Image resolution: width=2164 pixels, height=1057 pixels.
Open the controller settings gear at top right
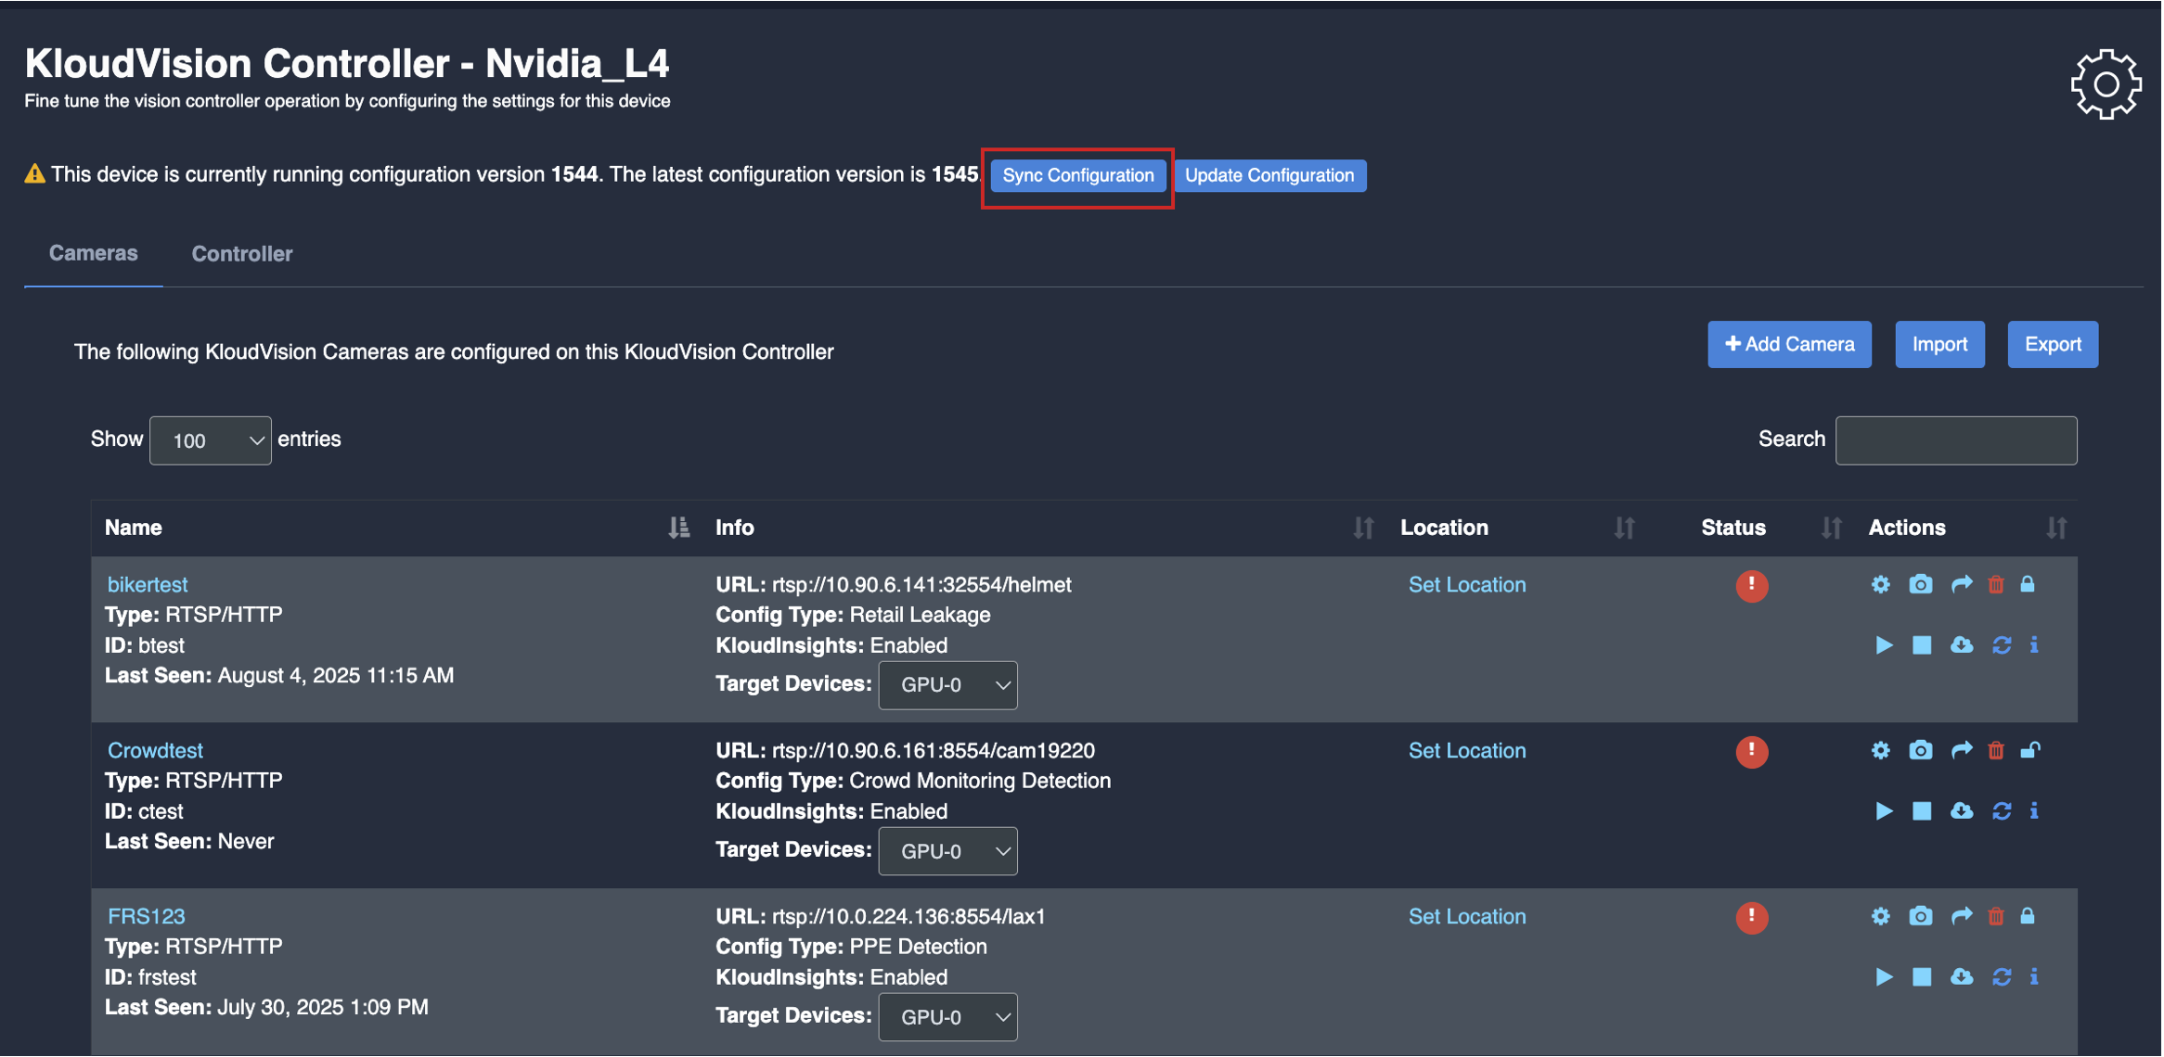2106,83
